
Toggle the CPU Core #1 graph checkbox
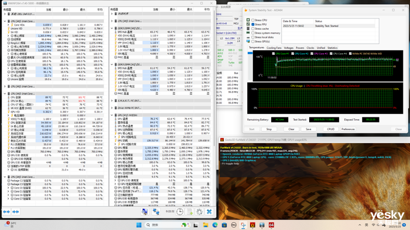coord(274,54)
